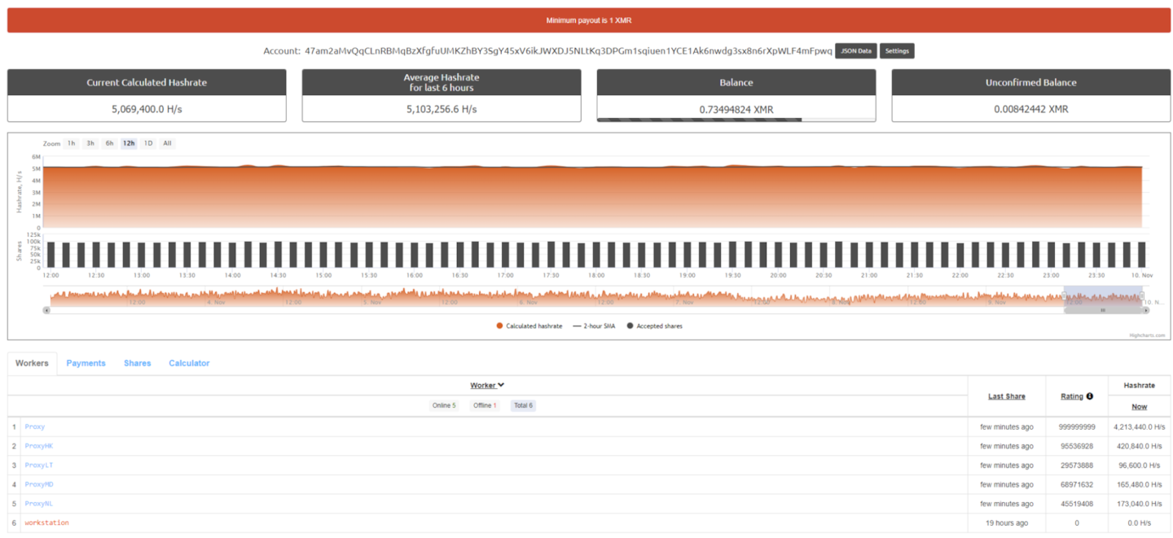
Task: Show All time range in chart
Action: coord(167,143)
